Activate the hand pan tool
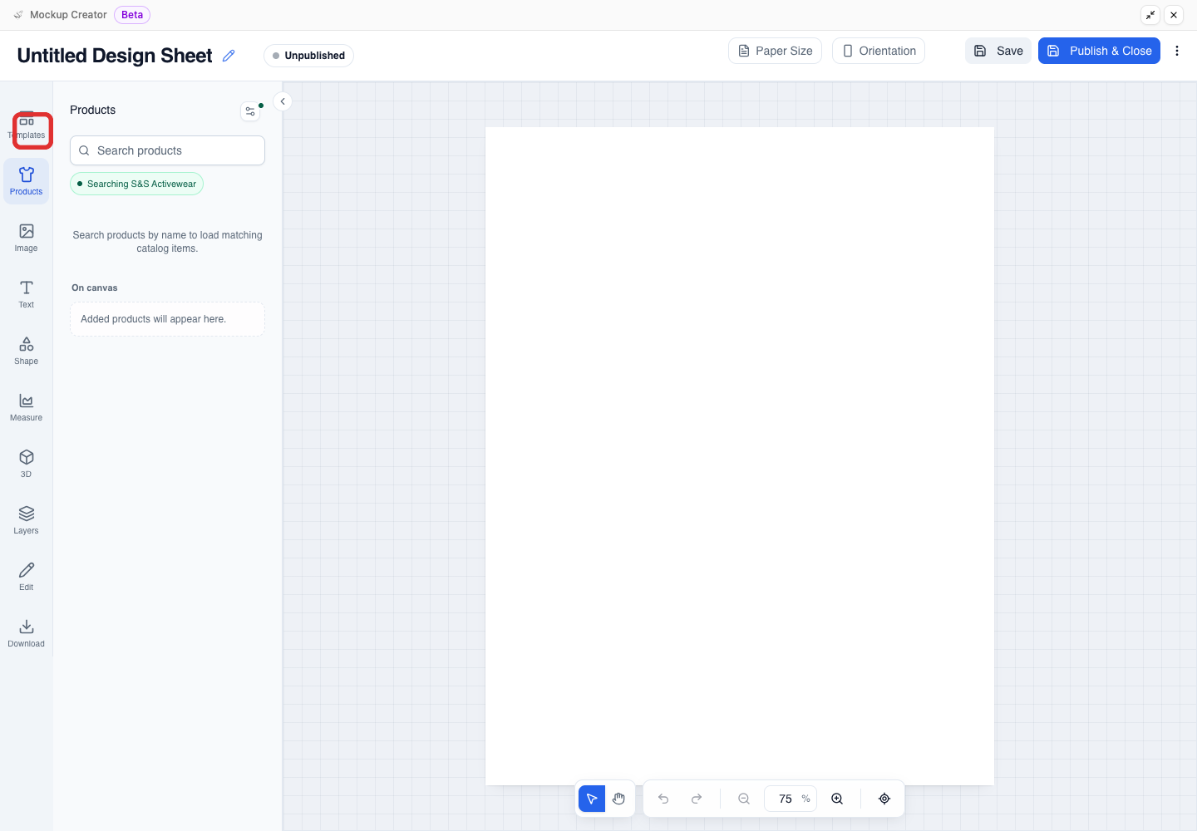Screen dimensions: 1197x831 click(x=618, y=799)
